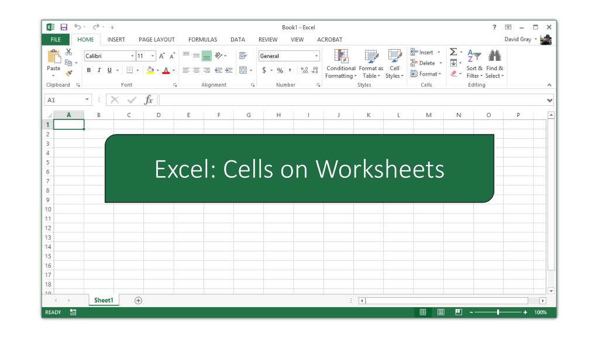Toggle Align Right
This screenshot has height=337, width=599.
[x=206, y=70]
